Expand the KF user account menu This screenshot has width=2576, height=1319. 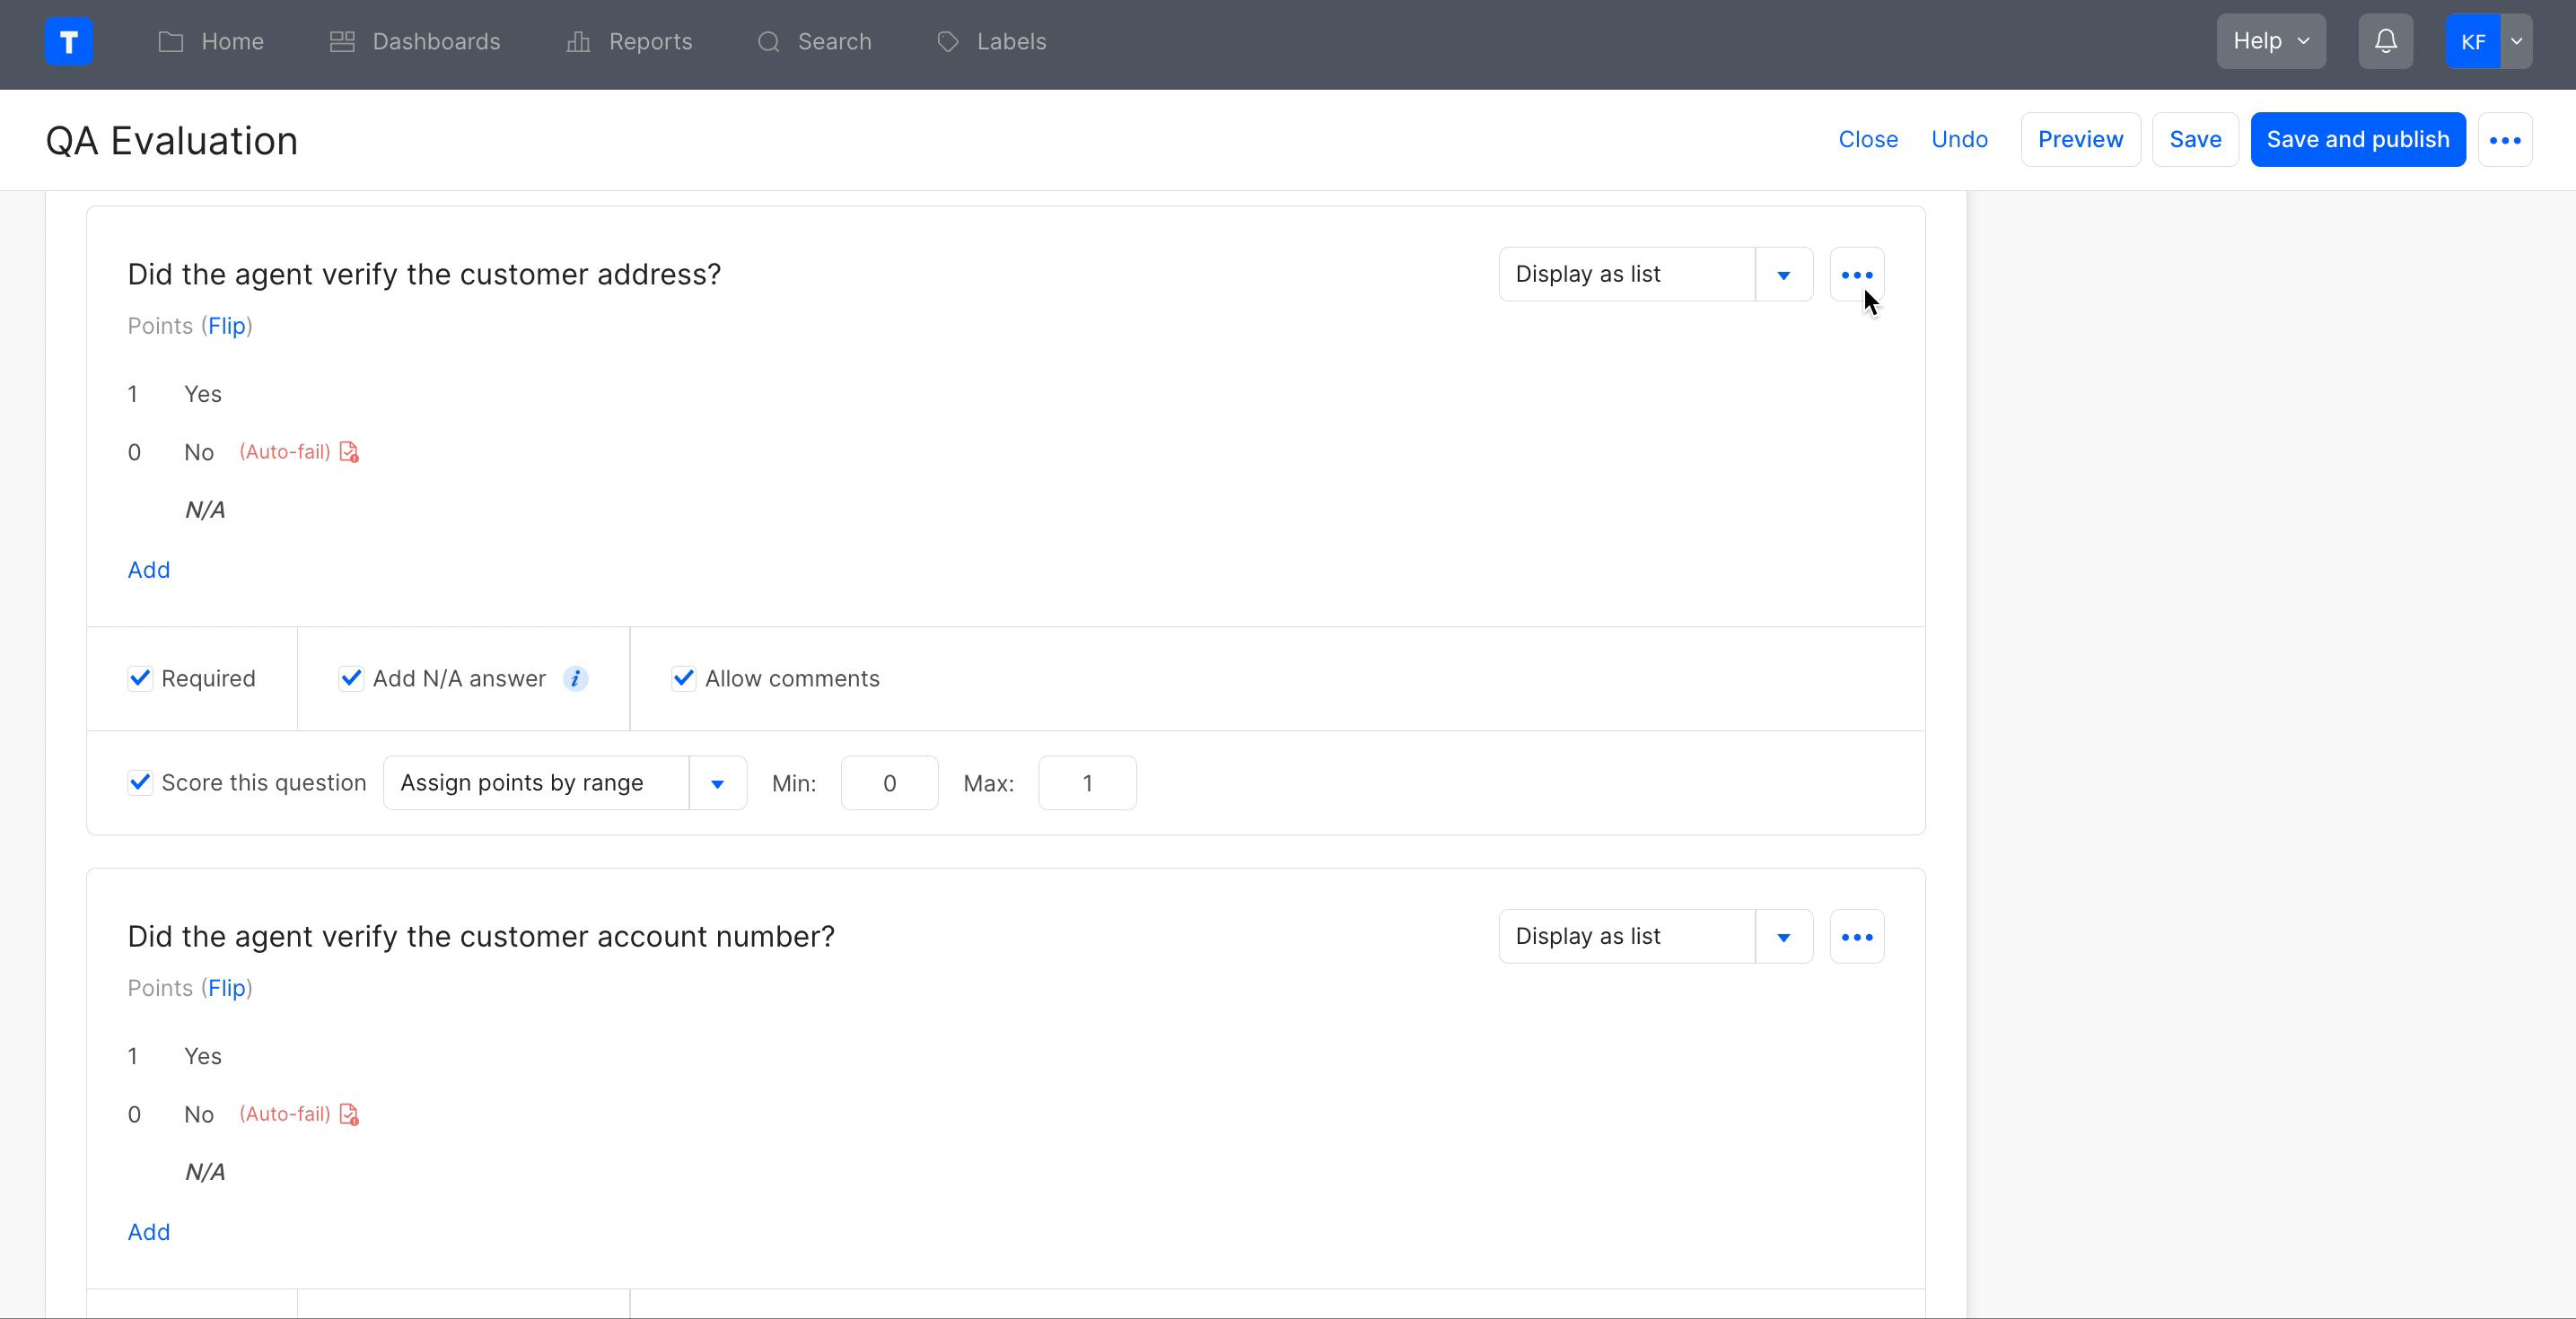2516,41
